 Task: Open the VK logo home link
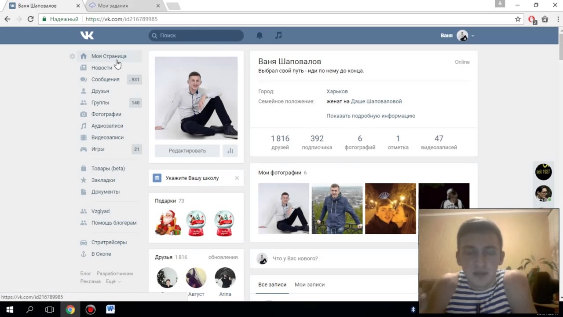click(87, 35)
